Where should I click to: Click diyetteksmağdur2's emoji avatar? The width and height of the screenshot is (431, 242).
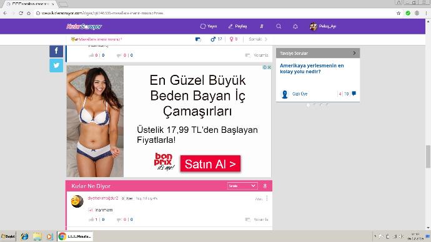[77, 201]
